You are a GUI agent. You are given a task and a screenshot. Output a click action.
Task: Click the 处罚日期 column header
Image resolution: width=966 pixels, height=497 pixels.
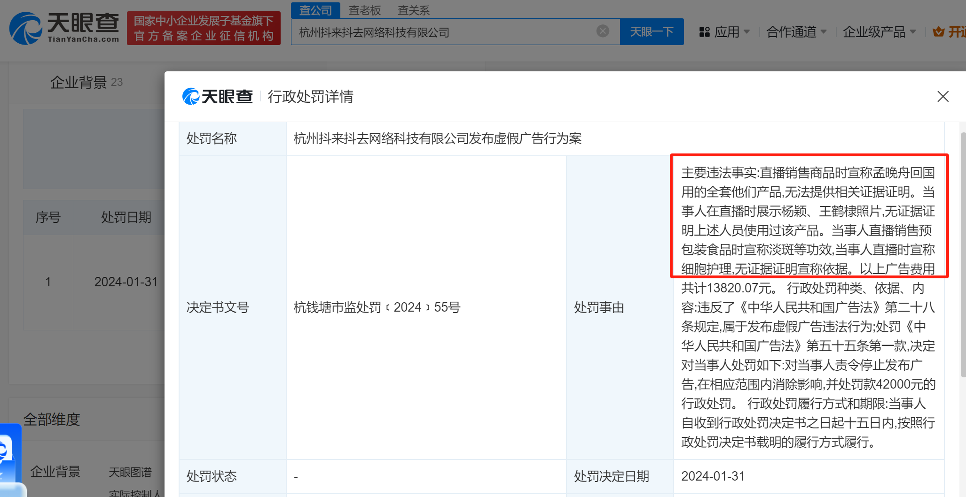(126, 217)
